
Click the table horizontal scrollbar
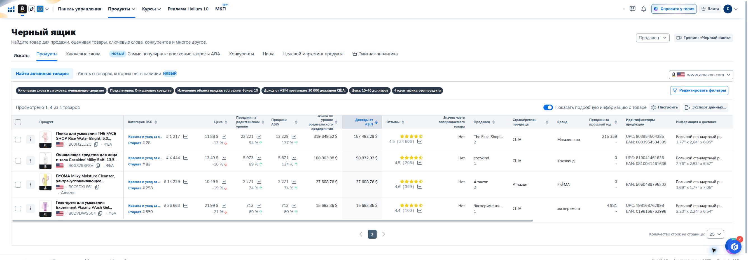(x=273, y=221)
